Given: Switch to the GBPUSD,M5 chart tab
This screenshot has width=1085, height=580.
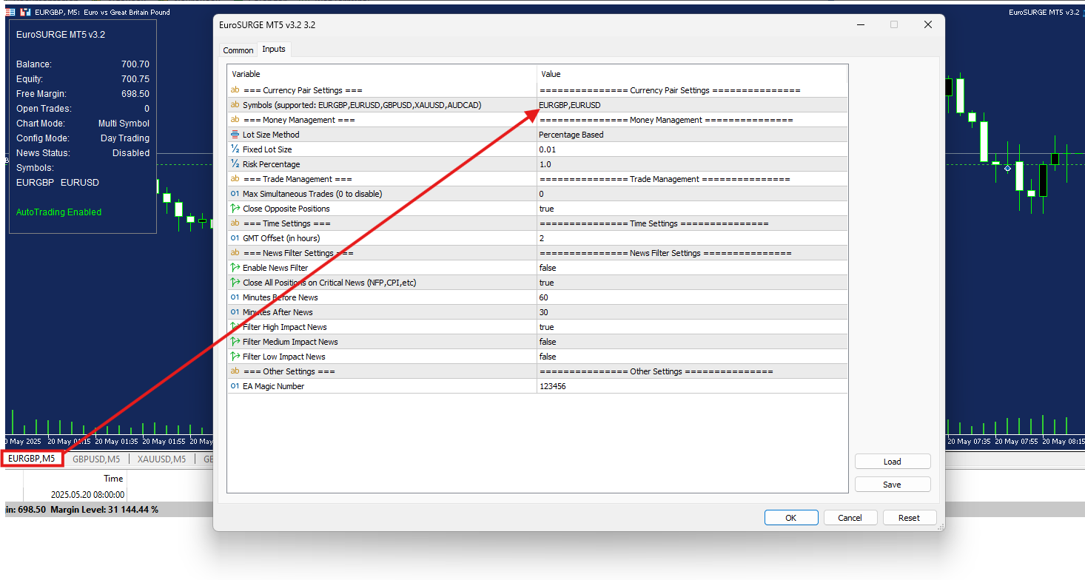Looking at the screenshot, I should (x=96, y=459).
